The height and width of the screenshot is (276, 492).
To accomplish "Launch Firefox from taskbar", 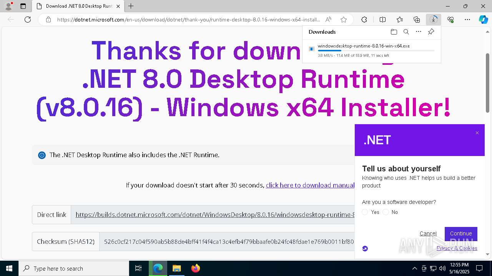I will tap(195, 268).
